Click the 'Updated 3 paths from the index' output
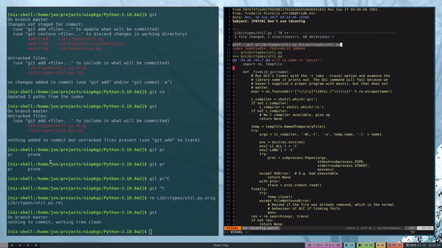442x248 pixels. [x=45, y=96]
